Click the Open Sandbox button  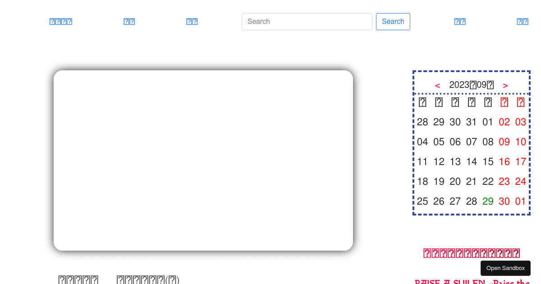[x=505, y=268]
